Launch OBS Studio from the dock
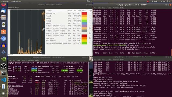This screenshot has height=97, width=172. pos(3,66)
